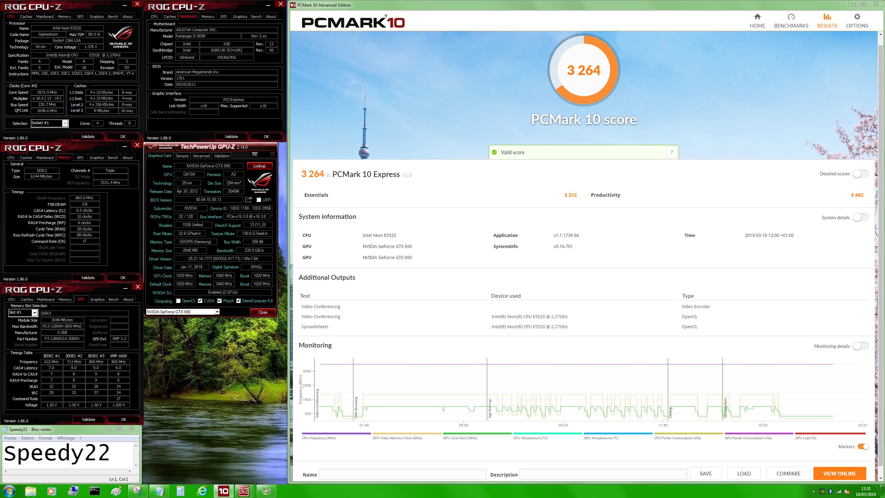Open the Socket #1 selection dropdown
885x498 pixels.
pyautogui.click(x=65, y=123)
